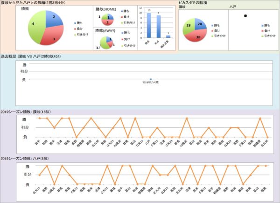Viewport: 280px width, 203px height.
Task: Click the blue 勝ち slice in the main pie chart
Action: pos(53,19)
